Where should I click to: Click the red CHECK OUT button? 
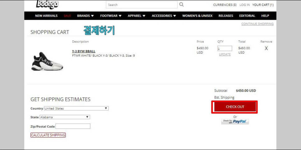235,107
